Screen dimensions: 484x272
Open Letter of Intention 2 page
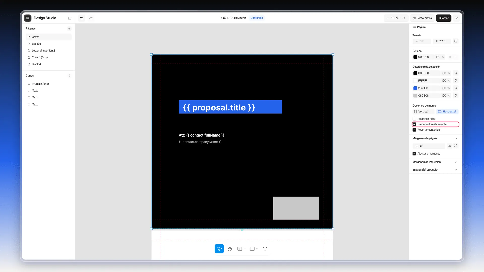(x=49, y=51)
